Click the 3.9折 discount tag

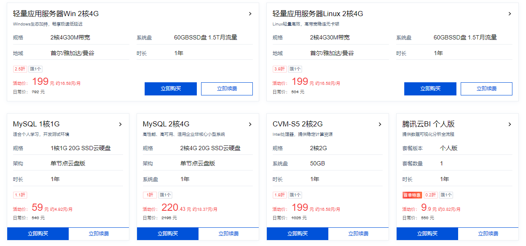click(280, 69)
